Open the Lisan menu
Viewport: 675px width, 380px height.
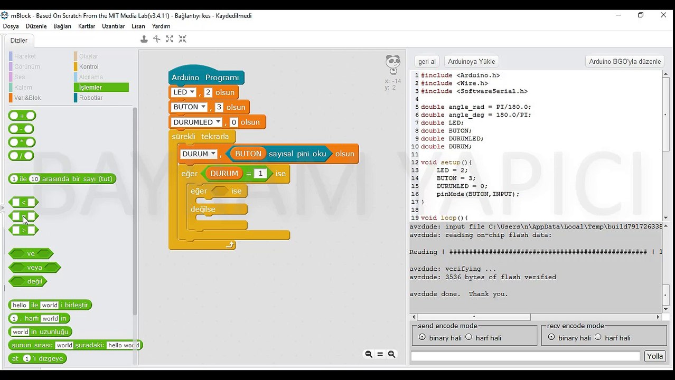138,26
